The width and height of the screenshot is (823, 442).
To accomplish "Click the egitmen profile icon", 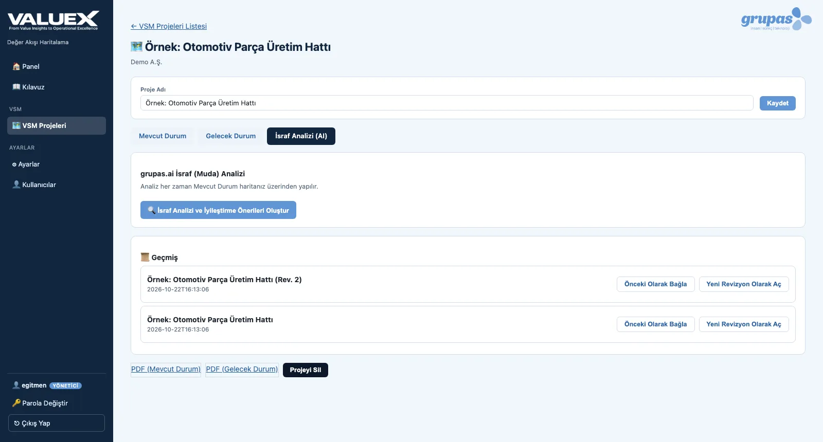I will point(16,385).
